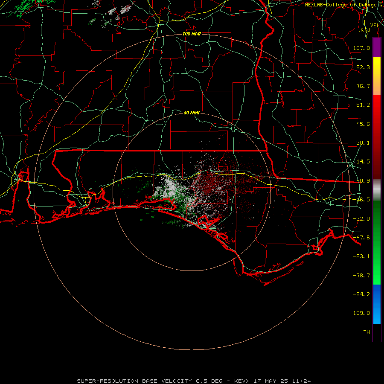Click the -94.2 value on velocity scale

(361, 294)
